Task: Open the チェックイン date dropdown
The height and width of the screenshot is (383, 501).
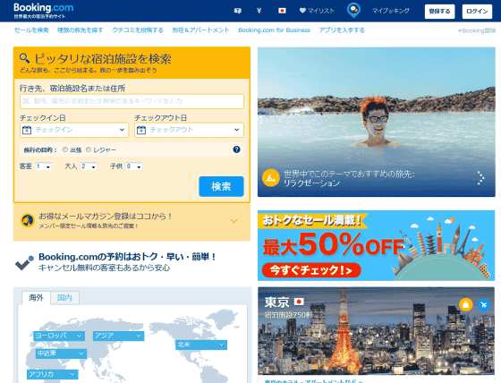Action: 74,130
